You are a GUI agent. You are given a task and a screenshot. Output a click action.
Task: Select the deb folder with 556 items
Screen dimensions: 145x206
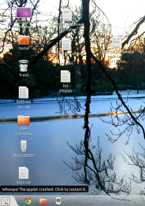click(x=24, y=120)
